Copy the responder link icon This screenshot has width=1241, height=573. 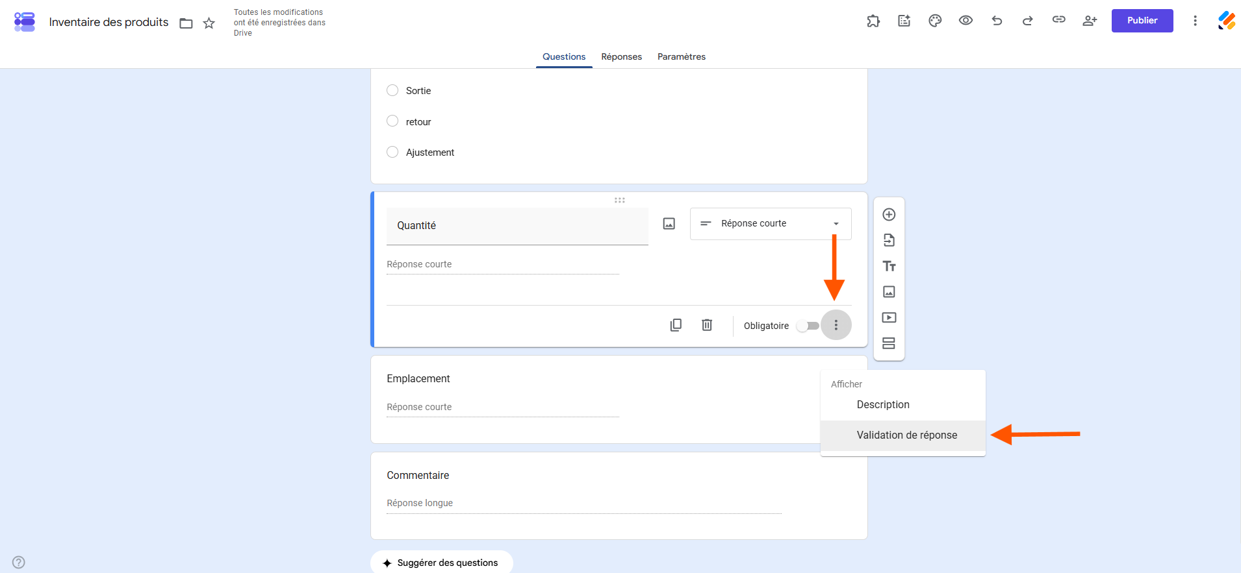point(1059,19)
